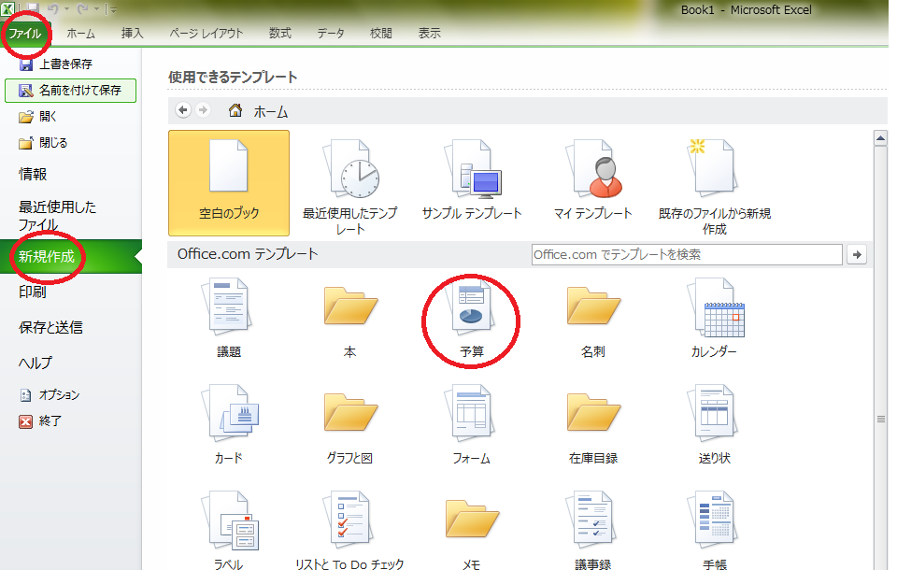Open the 手帳 template category
Screen dimensions: 897x570
[x=715, y=530]
